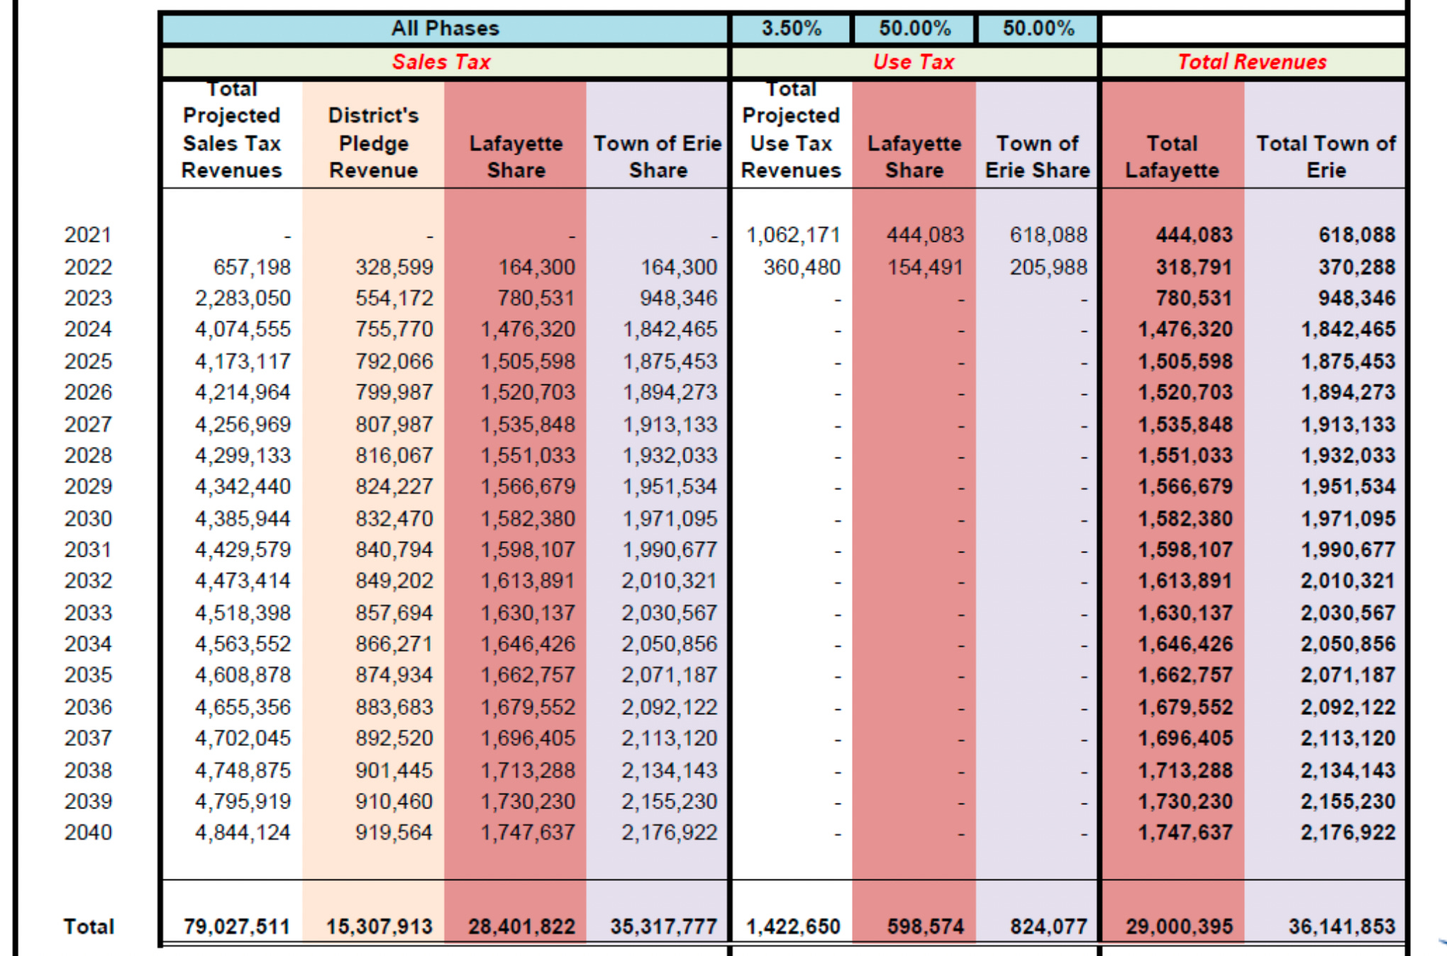Select 'Total Projected Use Tax Revenues' header
Image resolution: width=1447 pixels, height=956 pixels.
[x=792, y=131]
